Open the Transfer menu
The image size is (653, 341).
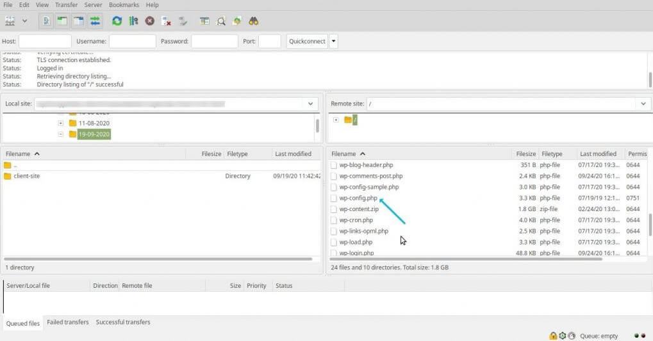click(x=66, y=5)
